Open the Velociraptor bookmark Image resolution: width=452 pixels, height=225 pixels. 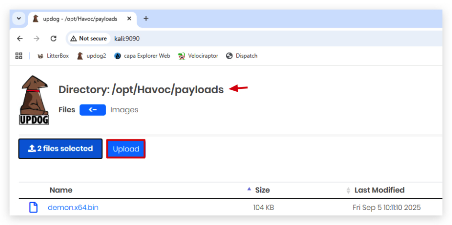pos(198,56)
